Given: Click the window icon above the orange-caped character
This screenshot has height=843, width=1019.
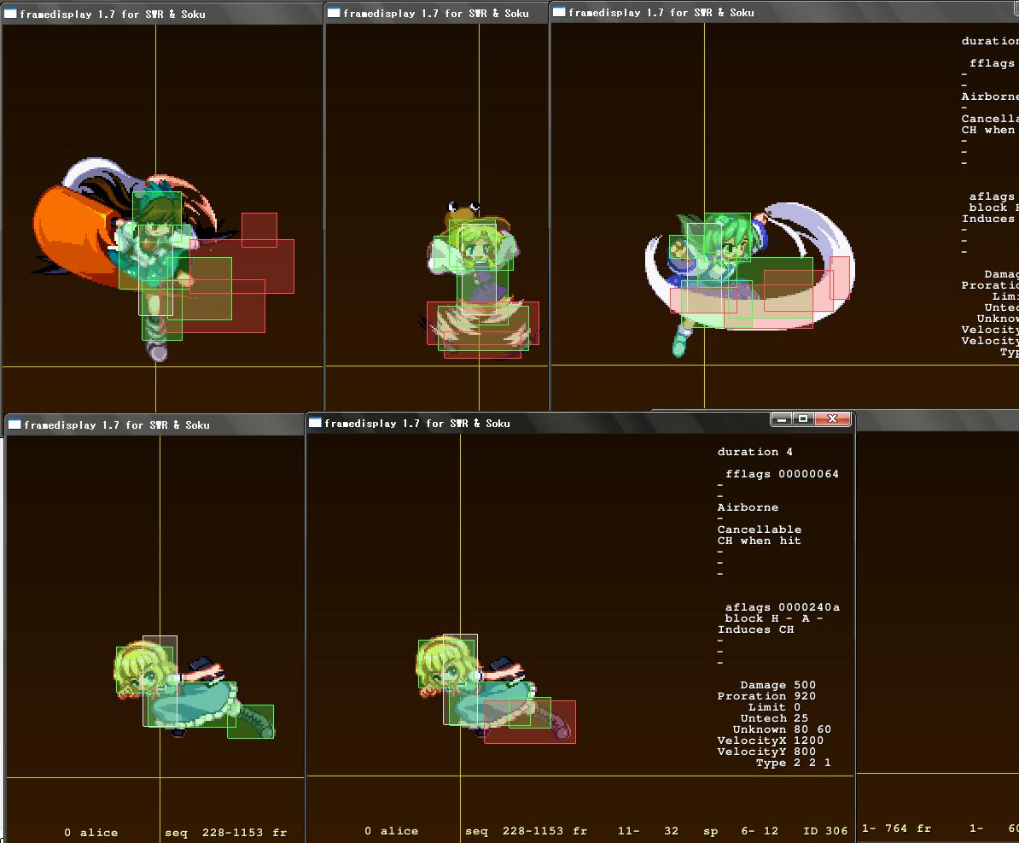Looking at the screenshot, I should click(10, 14).
